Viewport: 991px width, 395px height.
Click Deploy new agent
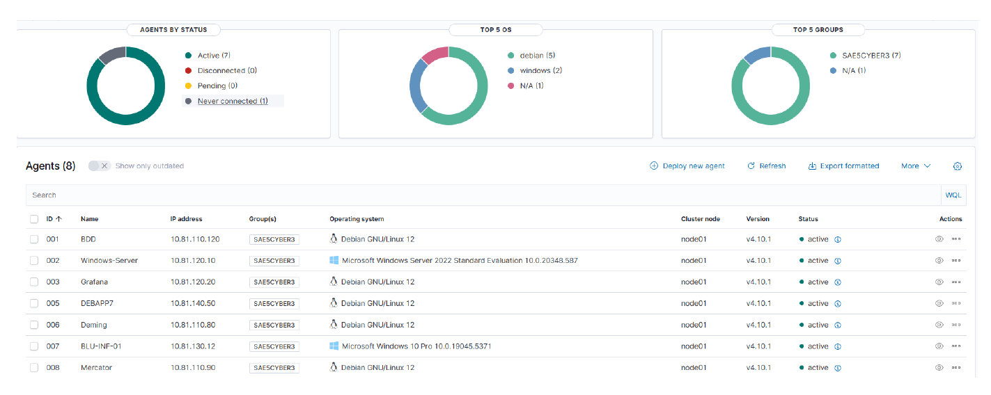(x=687, y=166)
